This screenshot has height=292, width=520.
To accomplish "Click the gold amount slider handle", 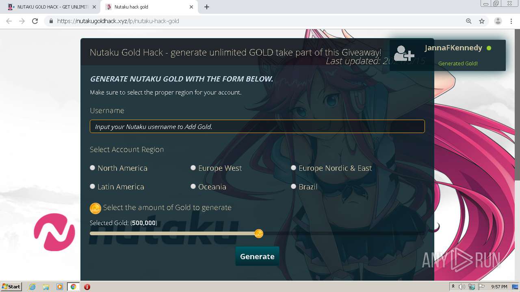I will tap(259, 234).
